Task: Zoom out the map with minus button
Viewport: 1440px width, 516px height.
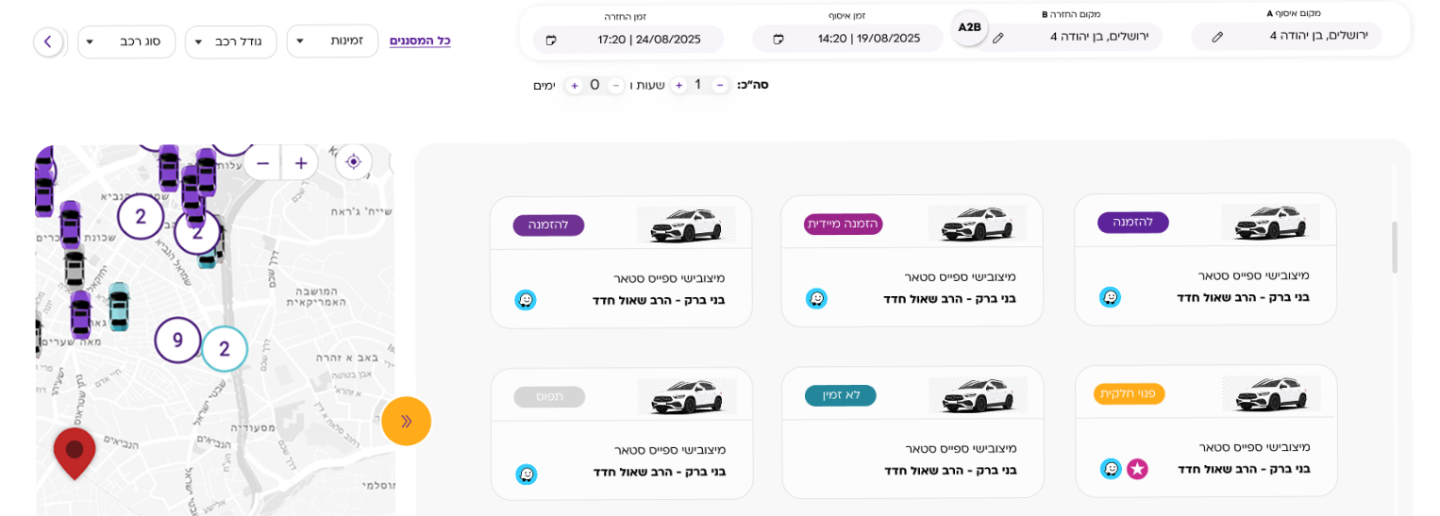Action: (x=263, y=163)
